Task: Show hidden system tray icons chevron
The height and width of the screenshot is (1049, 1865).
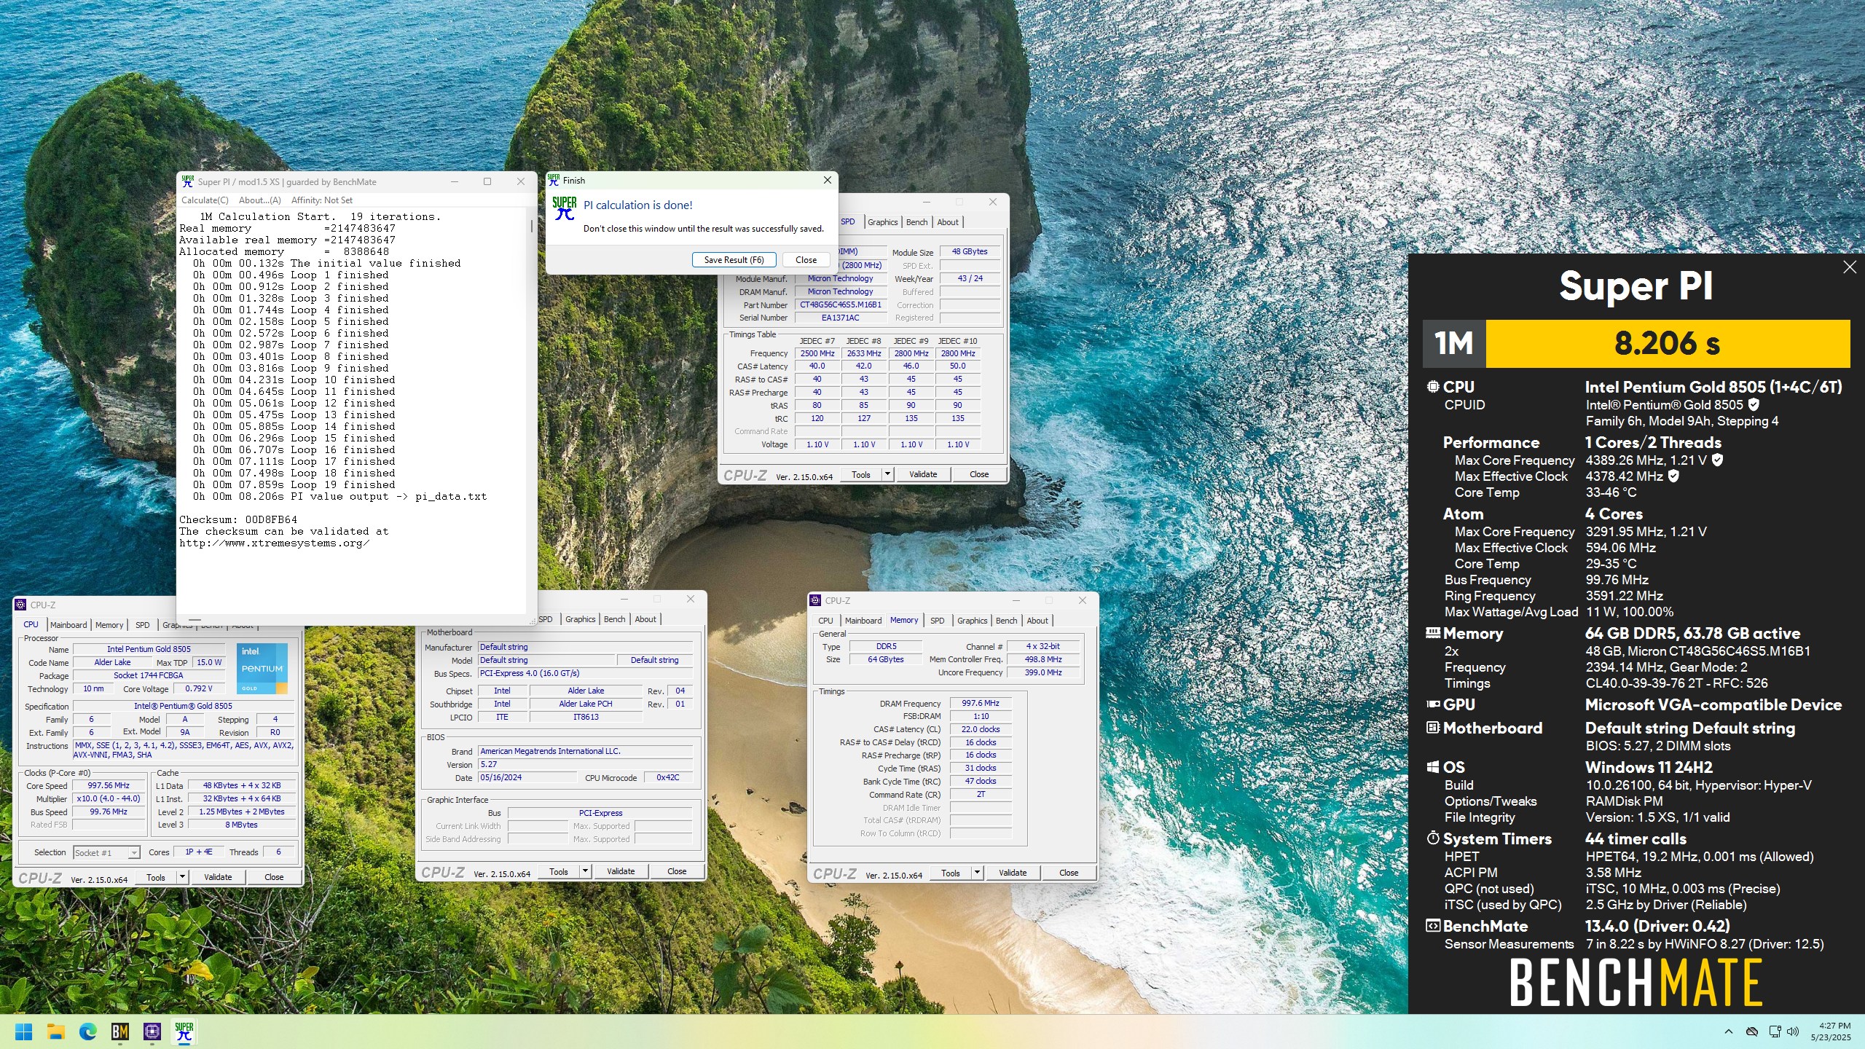Action: point(1728,1032)
